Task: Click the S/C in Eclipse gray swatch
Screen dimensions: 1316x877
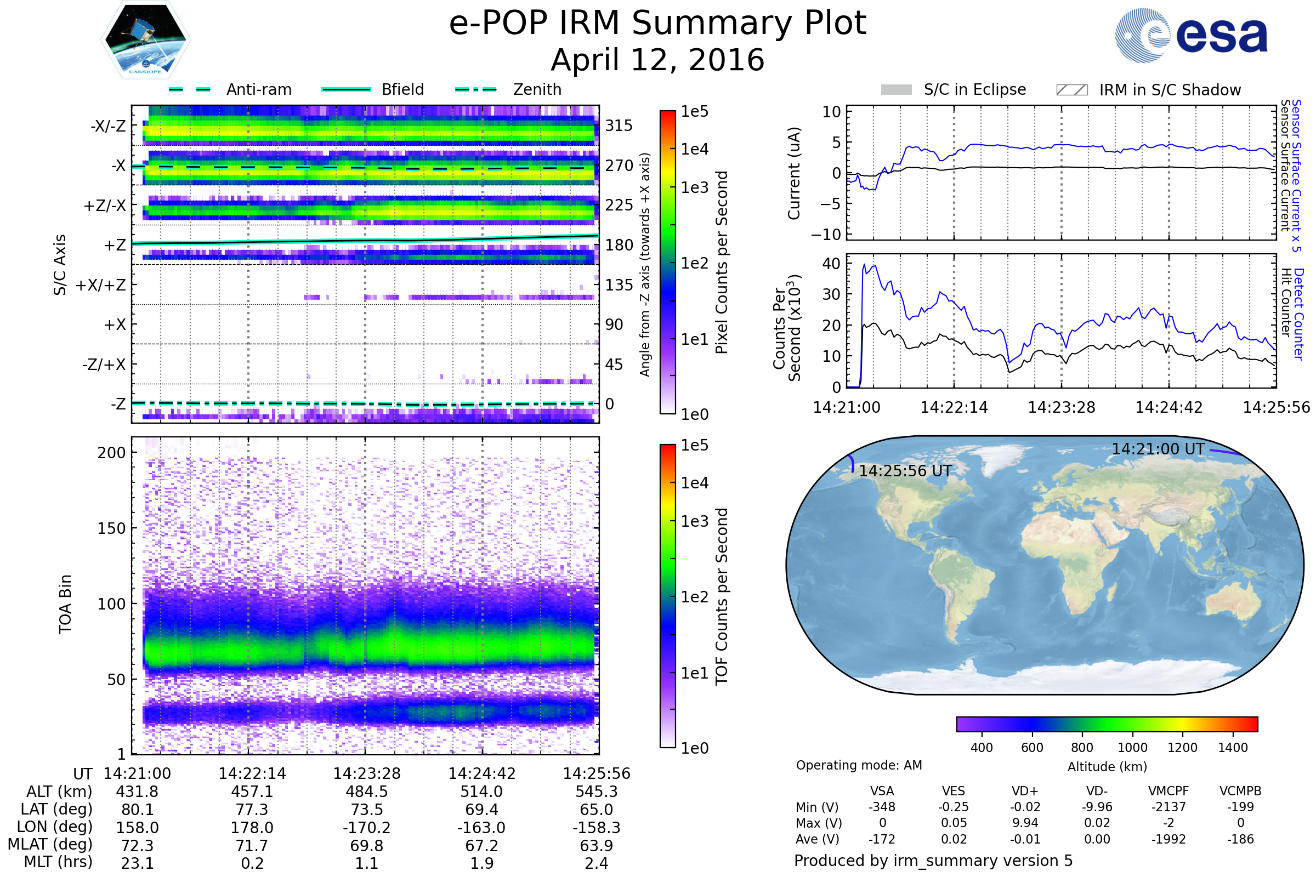Action: click(897, 90)
